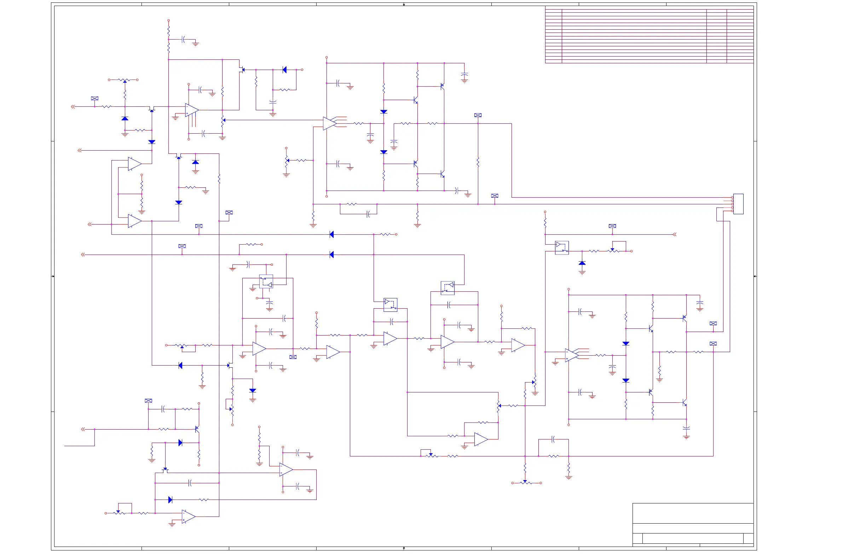Select the test point beside the pin connector wire

tap(495, 196)
